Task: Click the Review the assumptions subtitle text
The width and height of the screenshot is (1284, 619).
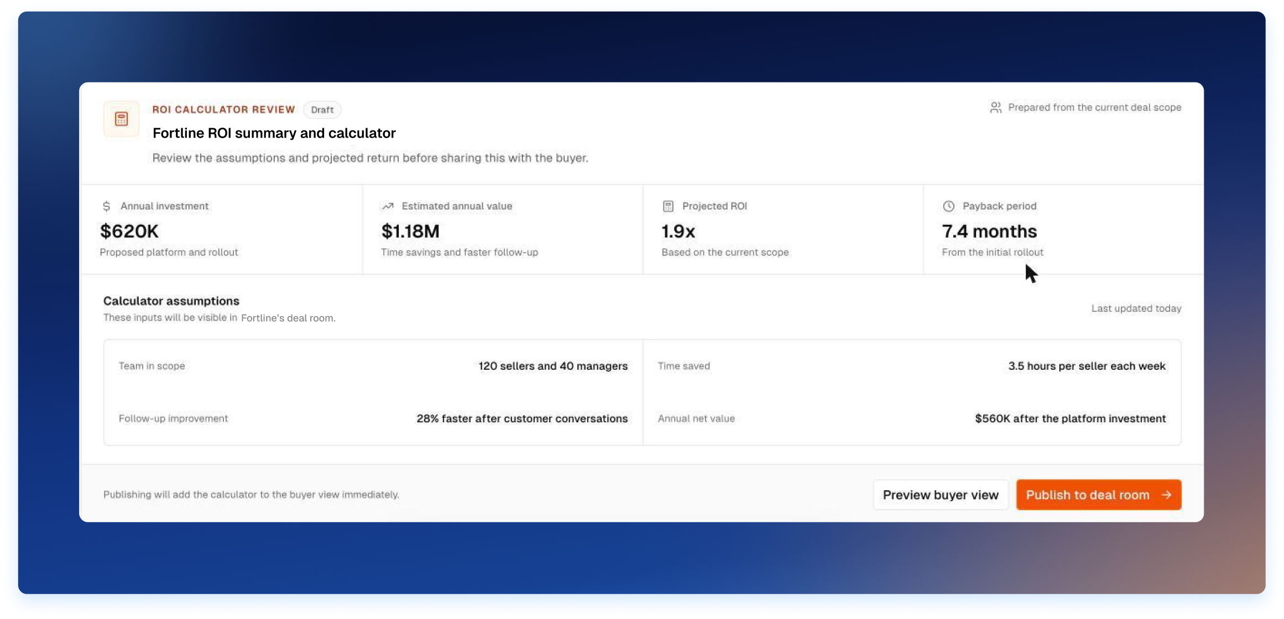Action: click(370, 158)
